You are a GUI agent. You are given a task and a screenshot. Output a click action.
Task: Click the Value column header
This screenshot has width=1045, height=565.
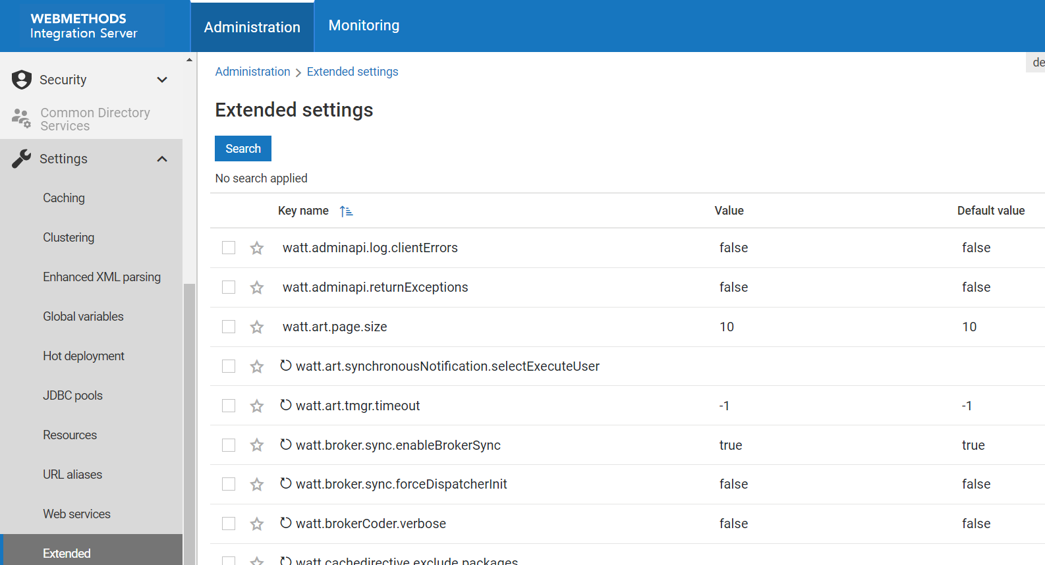pyautogui.click(x=729, y=211)
